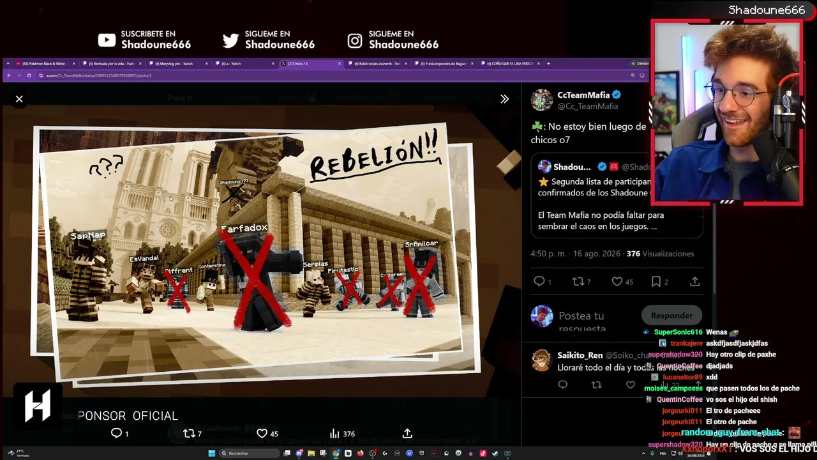Open the Saikito_Ren username link
This screenshot has width=817, height=460.
pyautogui.click(x=580, y=355)
